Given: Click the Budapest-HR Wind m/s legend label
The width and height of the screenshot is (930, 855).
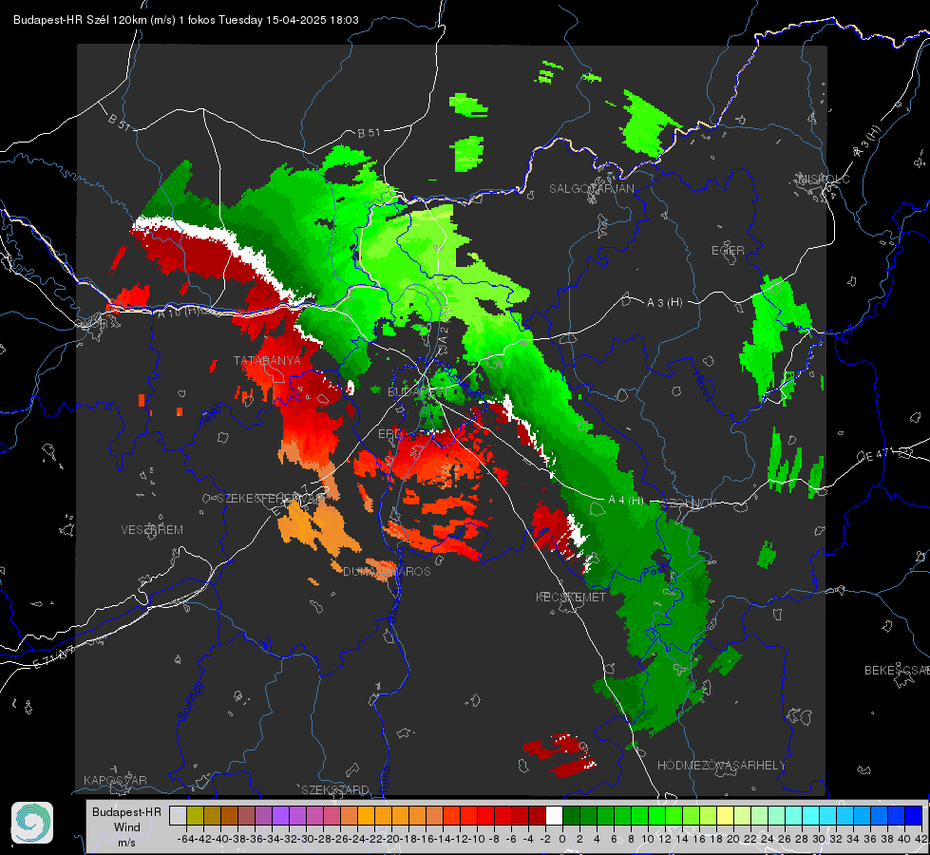Looking at the screenshot, I should click(126, 827).
